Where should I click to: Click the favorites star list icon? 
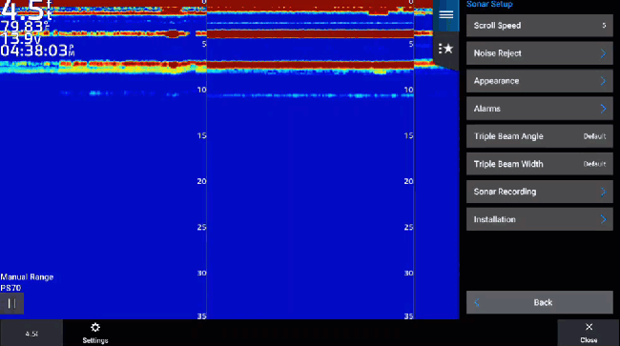(445, 49)
